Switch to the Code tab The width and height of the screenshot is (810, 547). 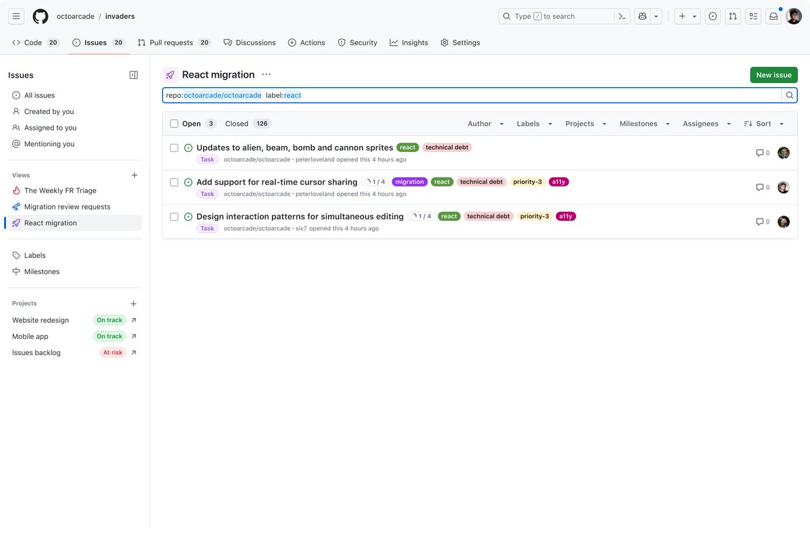tap(36, 43)
